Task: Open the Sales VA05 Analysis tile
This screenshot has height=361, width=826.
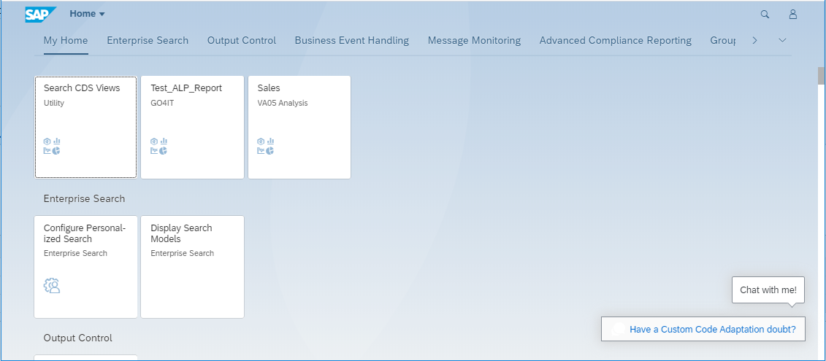Action: point(299,128)
